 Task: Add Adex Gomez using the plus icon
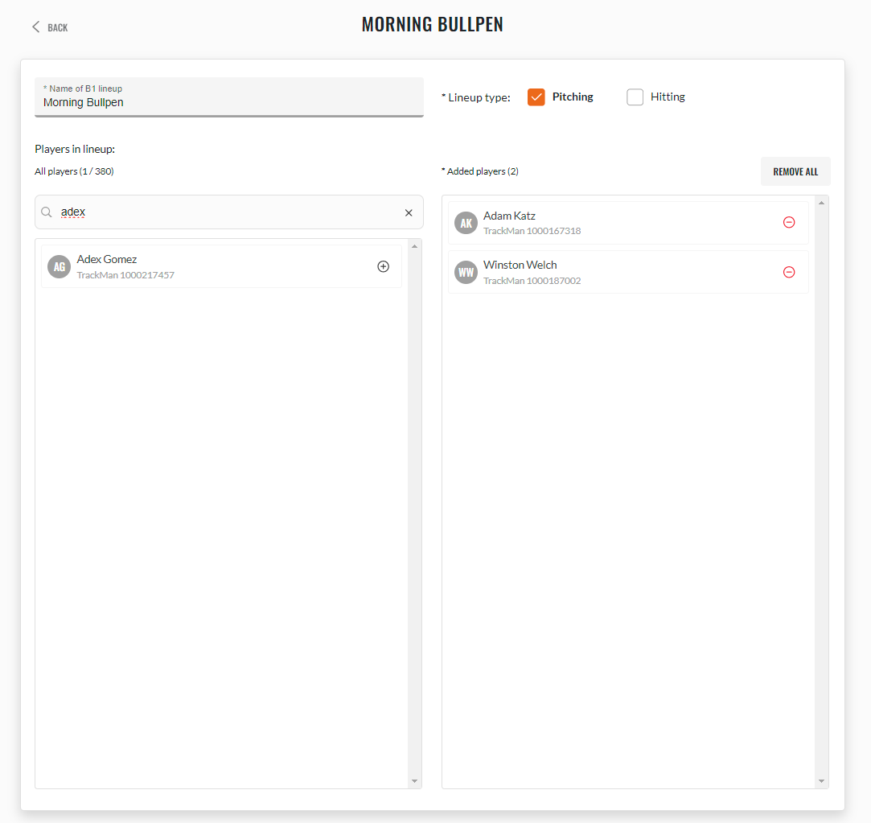click(x=383, y=266)
